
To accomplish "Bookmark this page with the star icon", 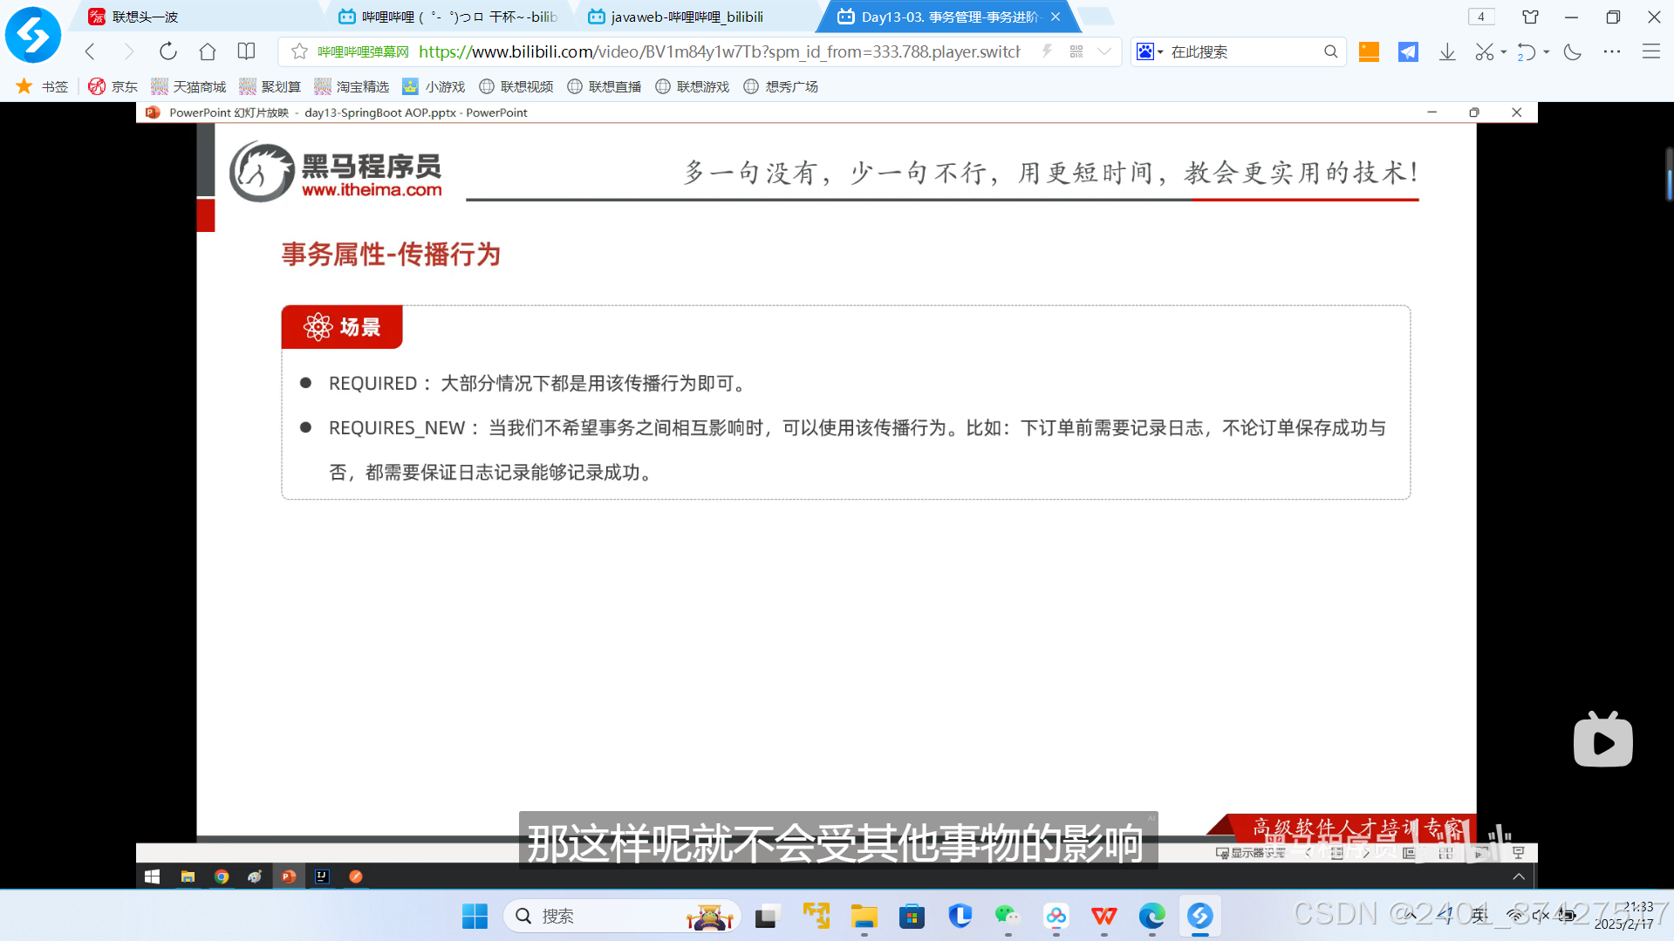I will pos(299,51).
